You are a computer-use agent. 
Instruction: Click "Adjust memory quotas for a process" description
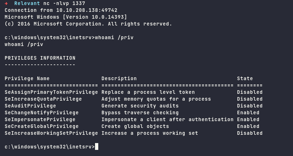pyautogui.click(x=156, y=99)
